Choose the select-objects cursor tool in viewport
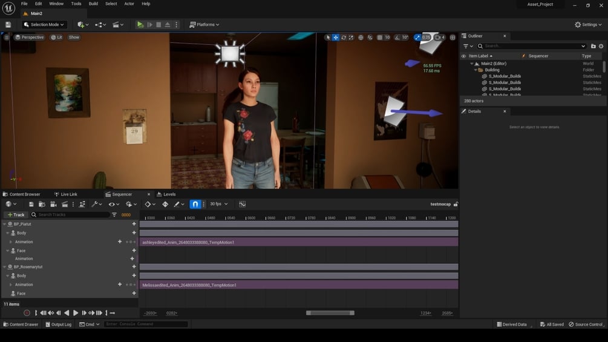The width and height of the screenshot is (608, 342). pyautogui.click(x=328, y=37)
